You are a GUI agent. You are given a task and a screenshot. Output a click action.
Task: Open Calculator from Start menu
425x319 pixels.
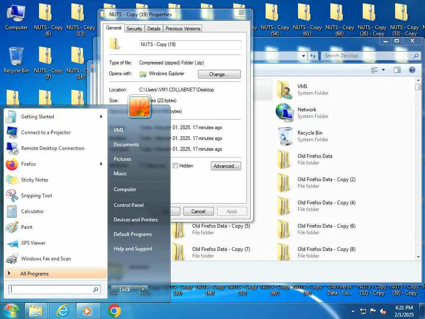coord(55,211)
